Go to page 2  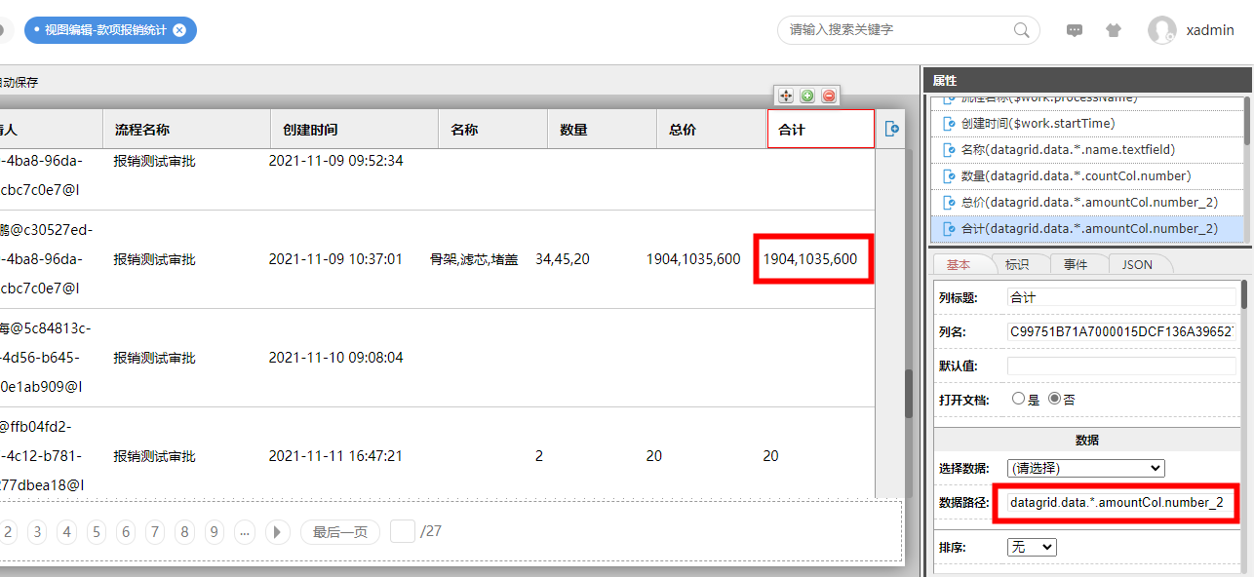(8, 531)
